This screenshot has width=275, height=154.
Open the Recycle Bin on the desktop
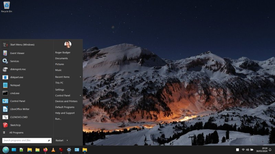(x=7, y=6)
